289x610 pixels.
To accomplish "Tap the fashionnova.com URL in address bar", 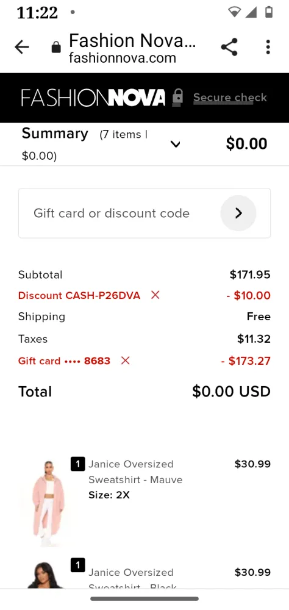I will (123, 59).
